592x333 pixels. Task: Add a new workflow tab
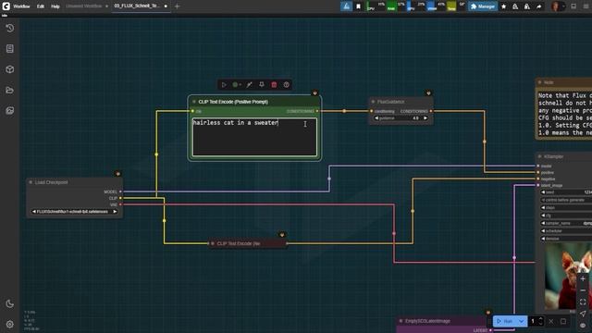click(x=177, y=6)
